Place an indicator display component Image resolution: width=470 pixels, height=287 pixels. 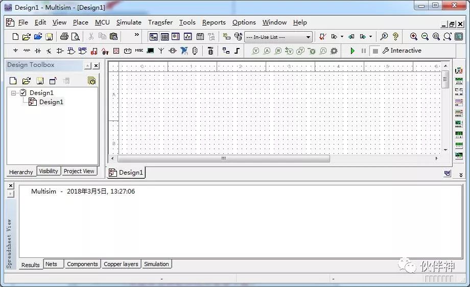116,51
